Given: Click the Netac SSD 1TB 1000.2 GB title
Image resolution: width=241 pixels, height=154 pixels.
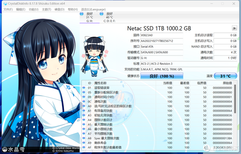Looking at the screenshot, I should [159, 28].
